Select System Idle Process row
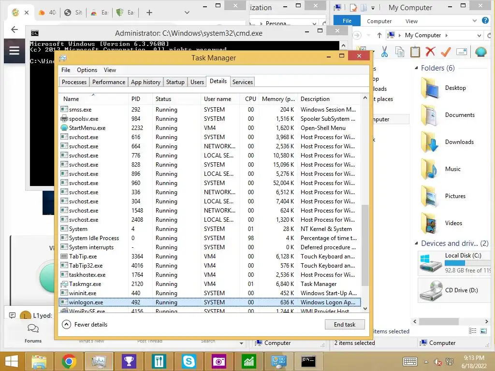The height and width of the screenshot is (371, 495). pos(210,238)
